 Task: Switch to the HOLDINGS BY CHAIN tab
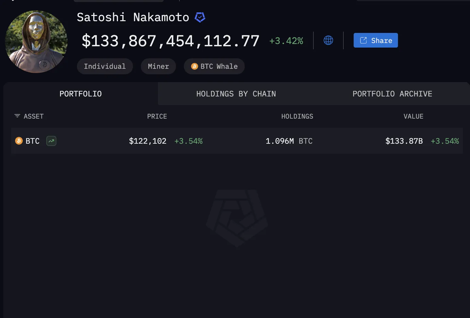[x=236, y=94]
